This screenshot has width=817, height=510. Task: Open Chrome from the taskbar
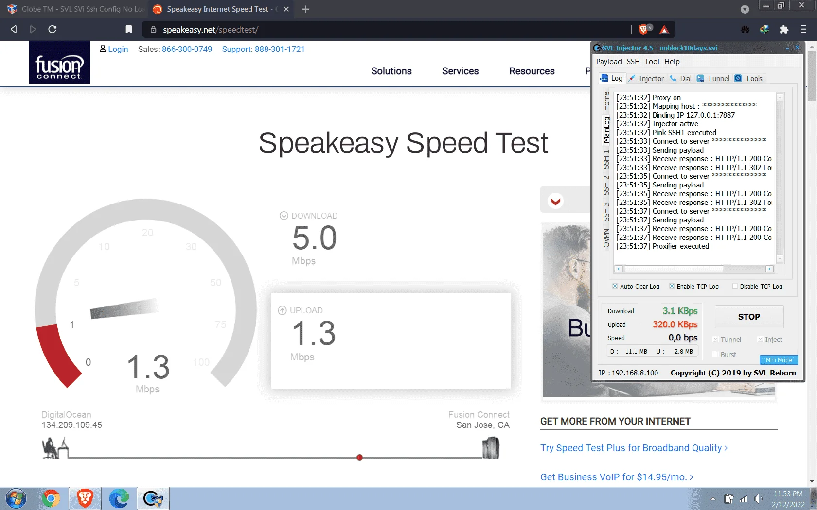click(x=51, y=499)
